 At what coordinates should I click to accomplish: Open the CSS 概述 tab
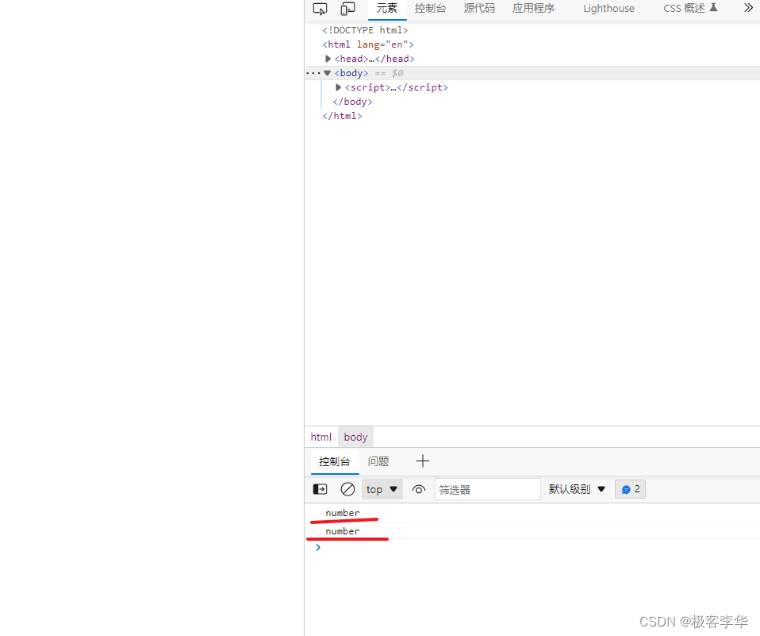[689, 8]
